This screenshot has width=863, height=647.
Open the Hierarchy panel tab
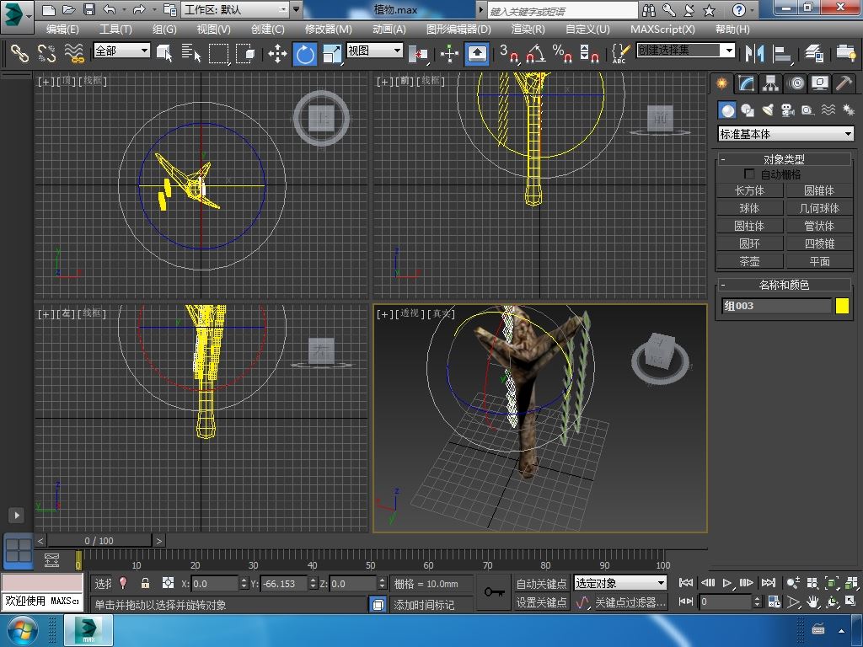(x=770, y=83)
